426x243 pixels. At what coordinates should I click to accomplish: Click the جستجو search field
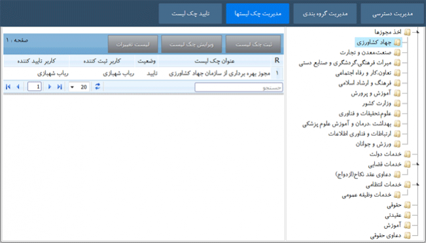click(239, 88)
